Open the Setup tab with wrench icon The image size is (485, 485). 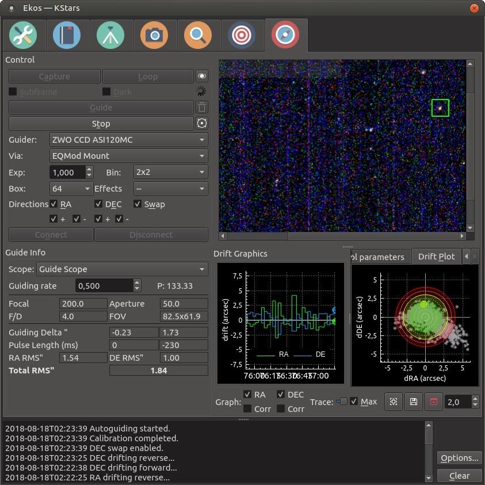(x=23, y=35)
